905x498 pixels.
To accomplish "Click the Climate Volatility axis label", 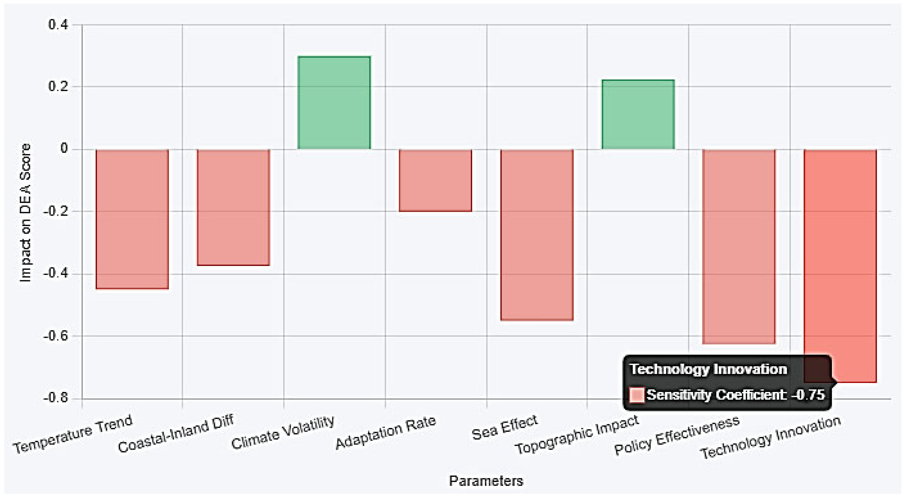I will click(283, 432).
